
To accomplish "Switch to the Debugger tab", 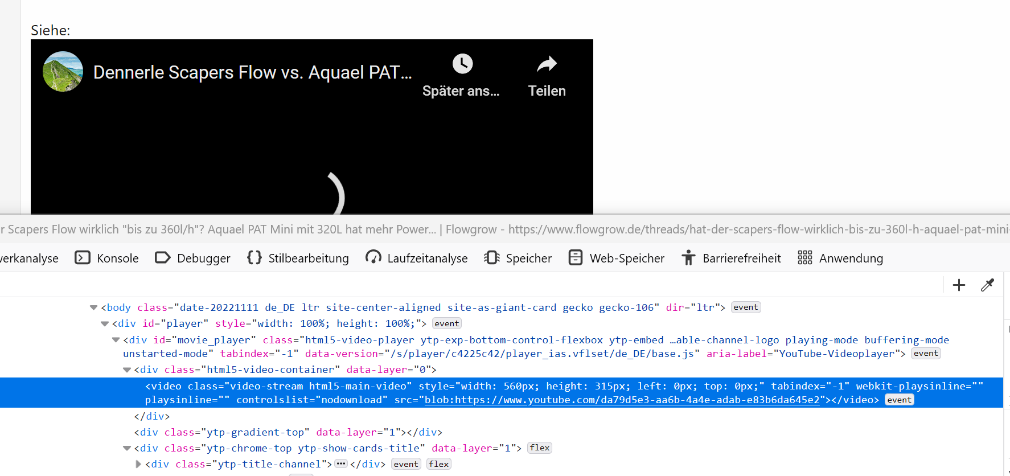I will tap(192, 258).
